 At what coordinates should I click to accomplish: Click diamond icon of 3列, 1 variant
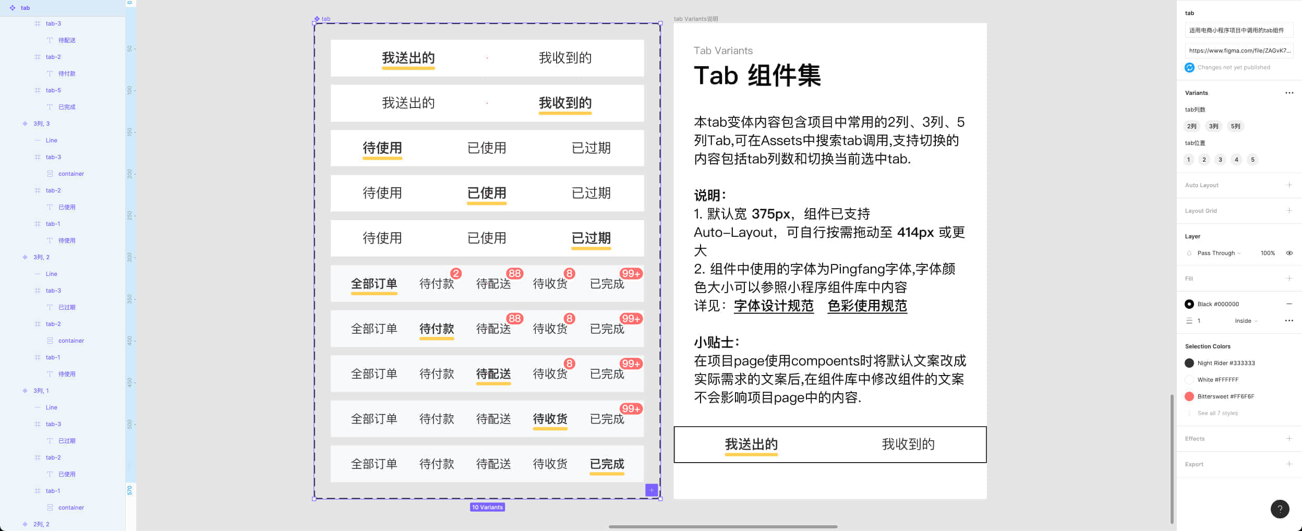pos(25,391)
